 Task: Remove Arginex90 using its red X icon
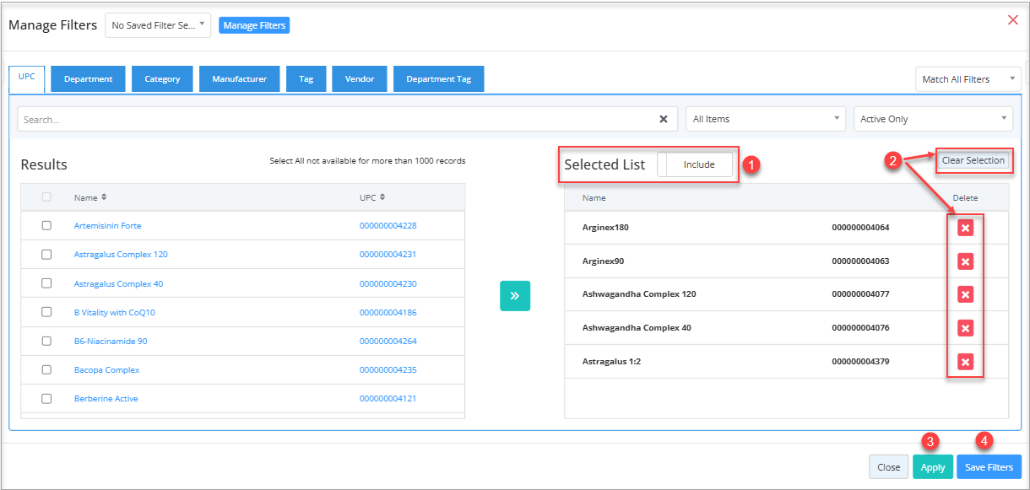[966, 261]
